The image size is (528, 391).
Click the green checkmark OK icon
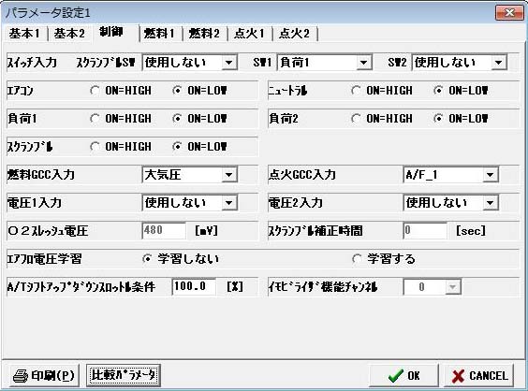(x=395, y=376)
